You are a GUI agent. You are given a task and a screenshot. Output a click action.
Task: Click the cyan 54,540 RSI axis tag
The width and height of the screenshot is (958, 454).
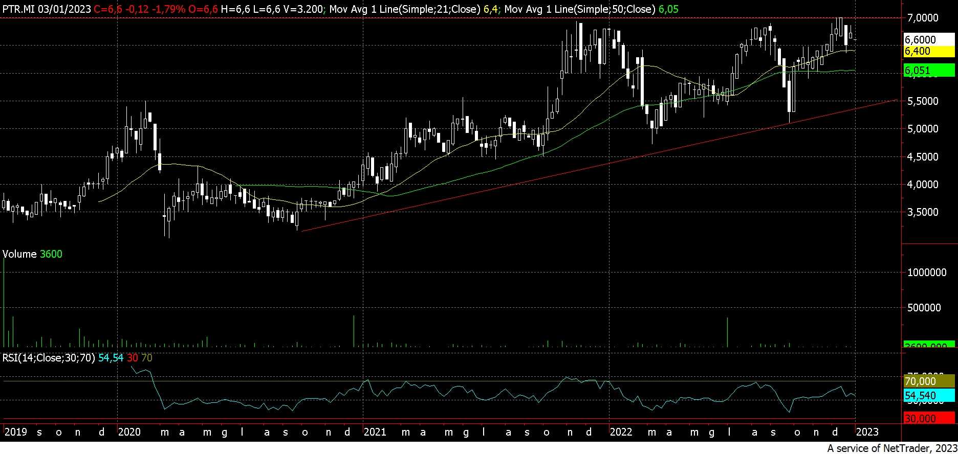(929, 396)
